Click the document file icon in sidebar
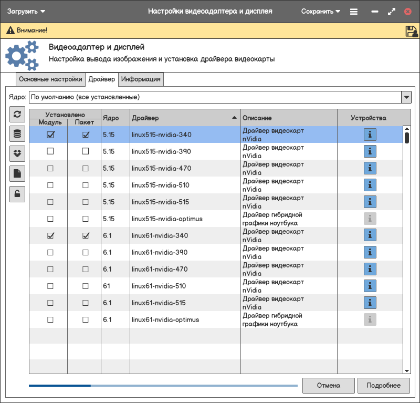The width and height of the screenshot is (420, 403). 17,174
